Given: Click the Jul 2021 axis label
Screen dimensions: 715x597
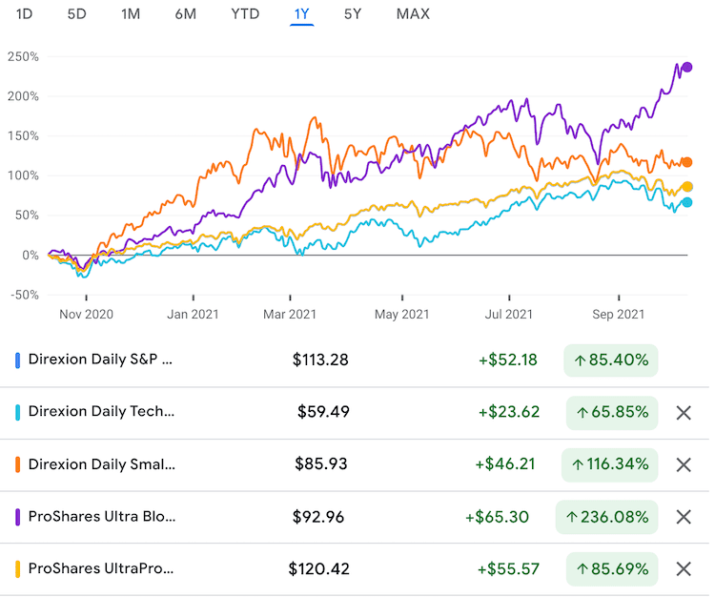Looking at the screenshot, I should point(508,314).
